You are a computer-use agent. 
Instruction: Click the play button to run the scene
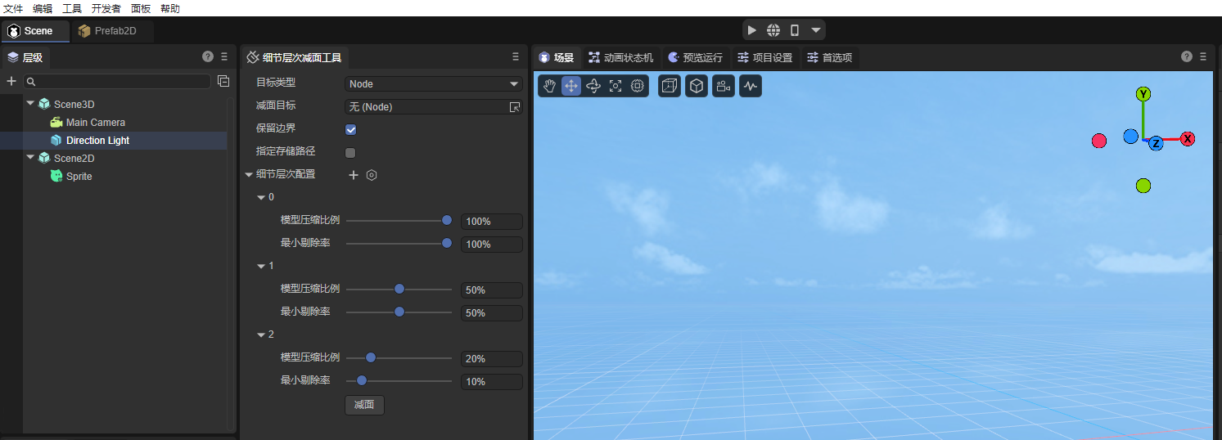tap(752, 30)
